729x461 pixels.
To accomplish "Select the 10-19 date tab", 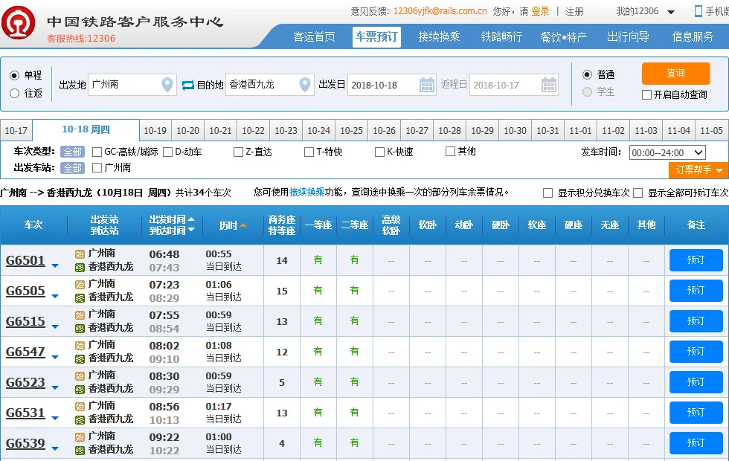I will coord(155,129).
